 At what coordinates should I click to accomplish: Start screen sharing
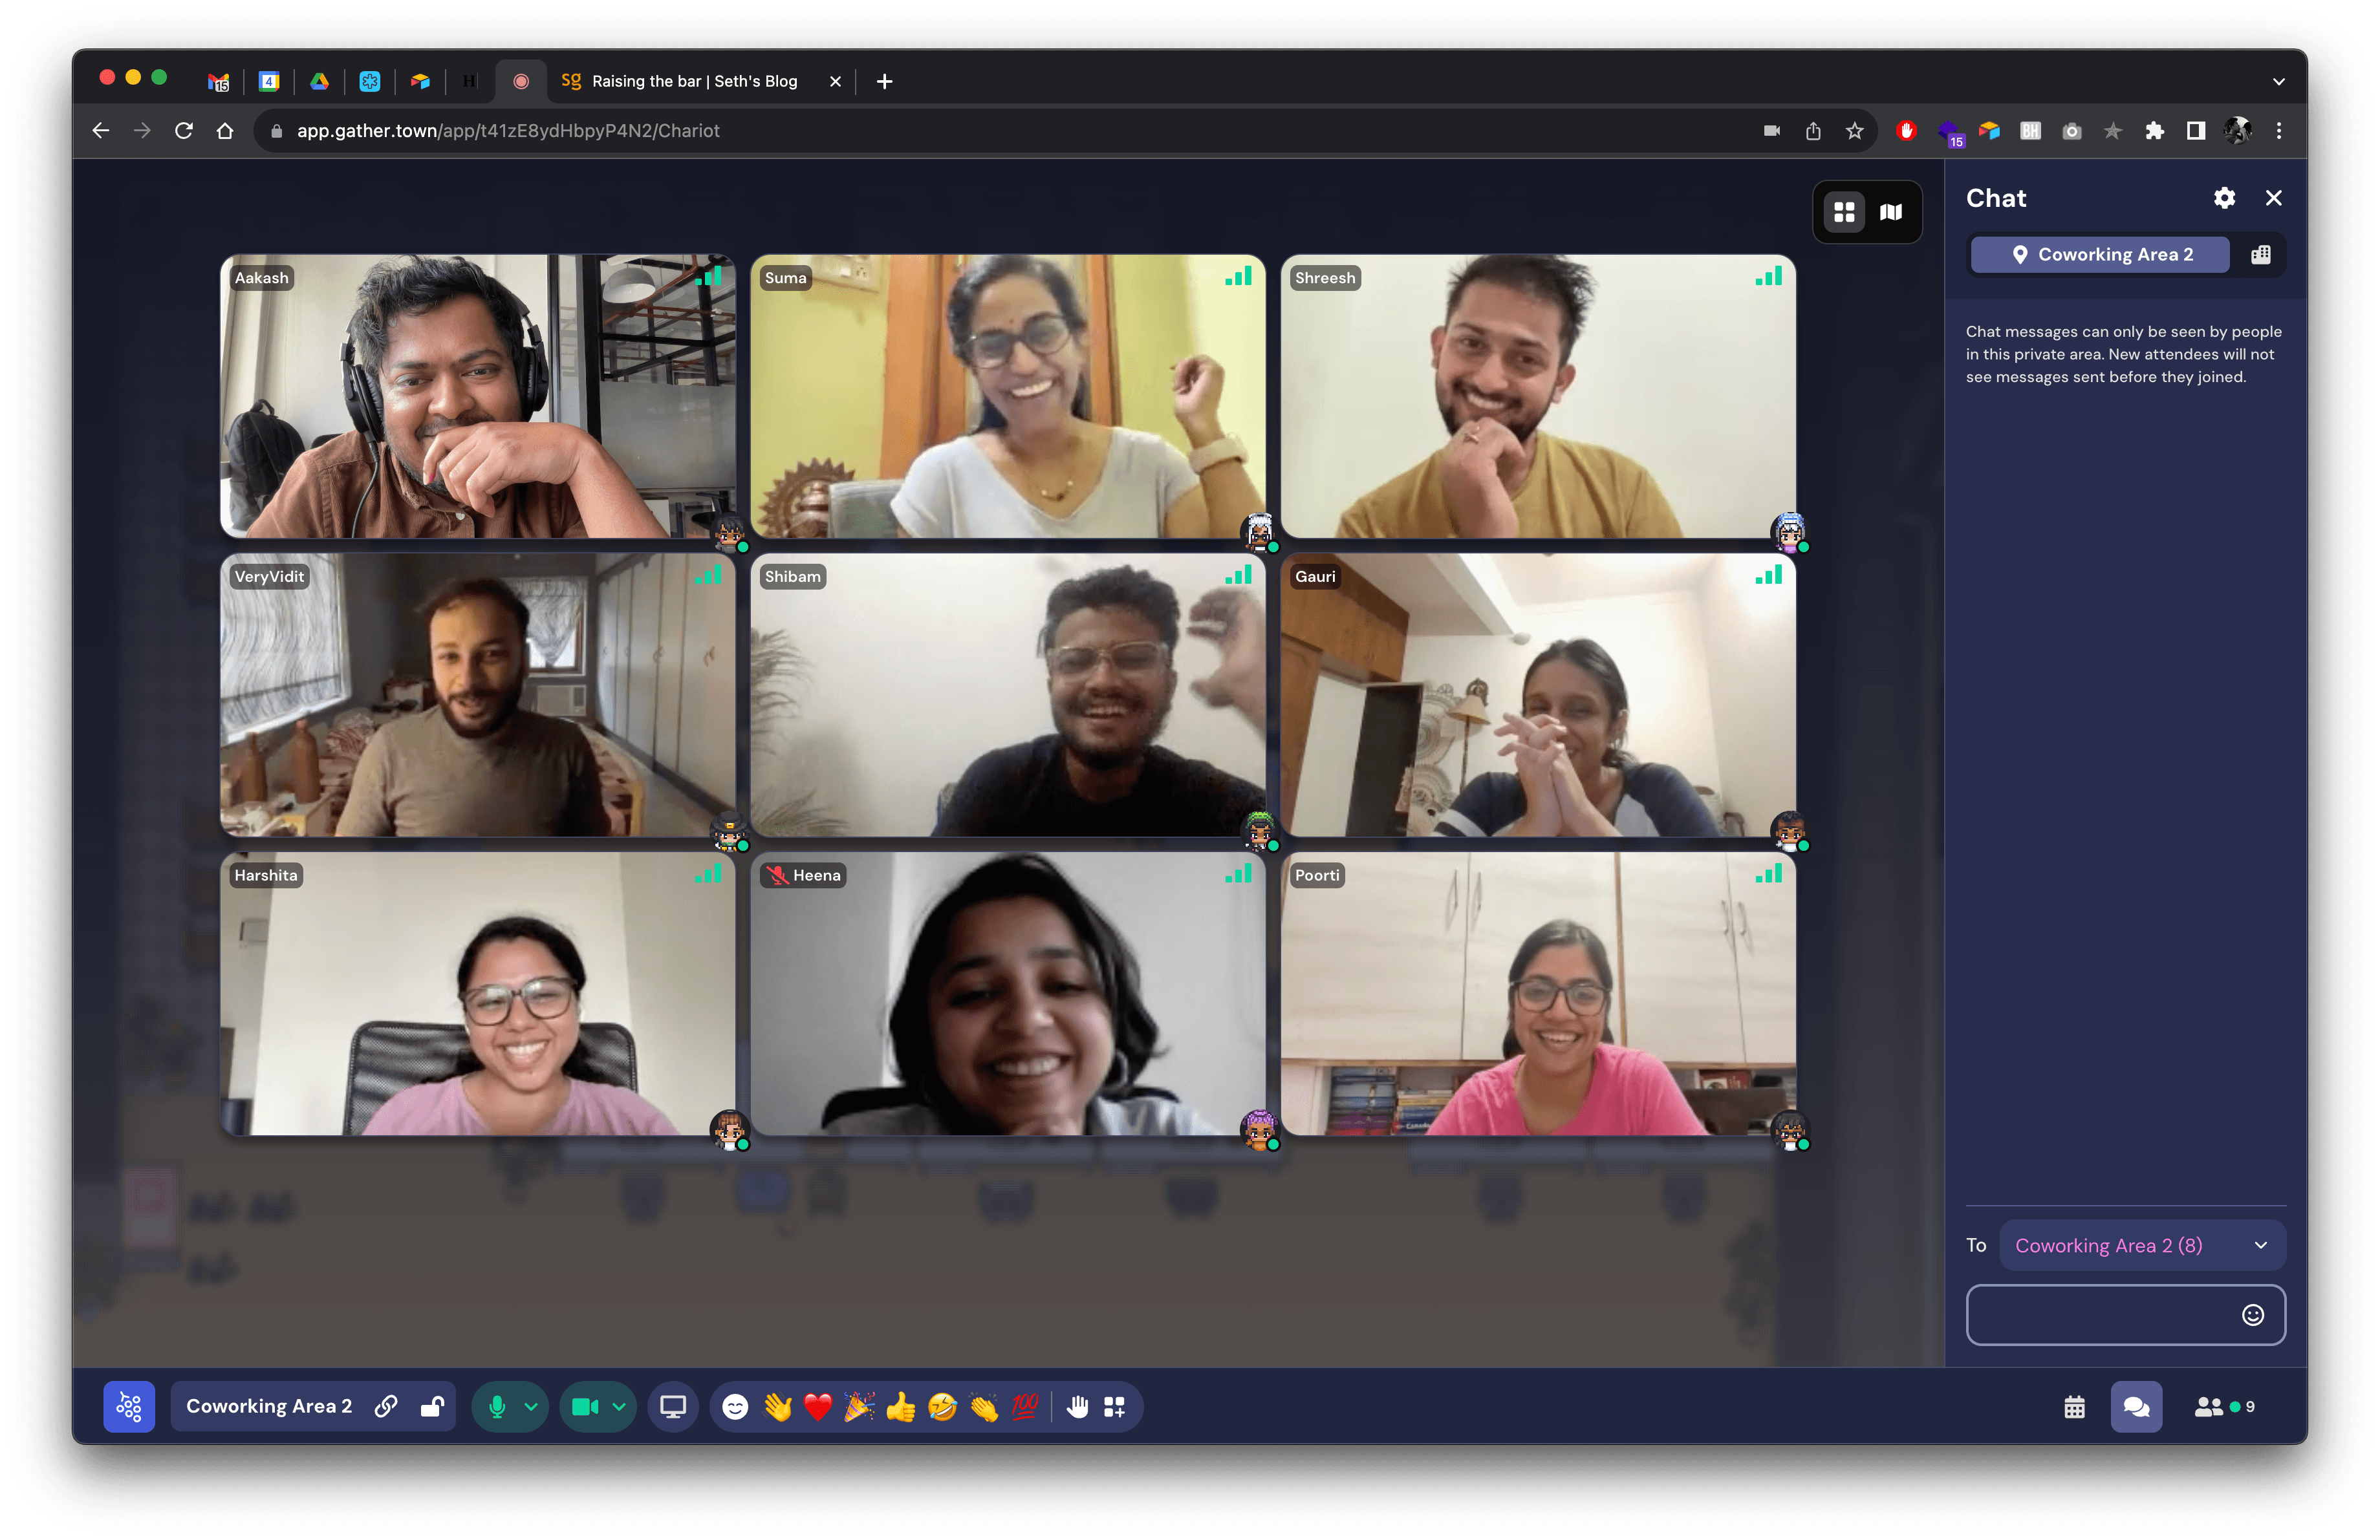click(x=672, y=1406)
